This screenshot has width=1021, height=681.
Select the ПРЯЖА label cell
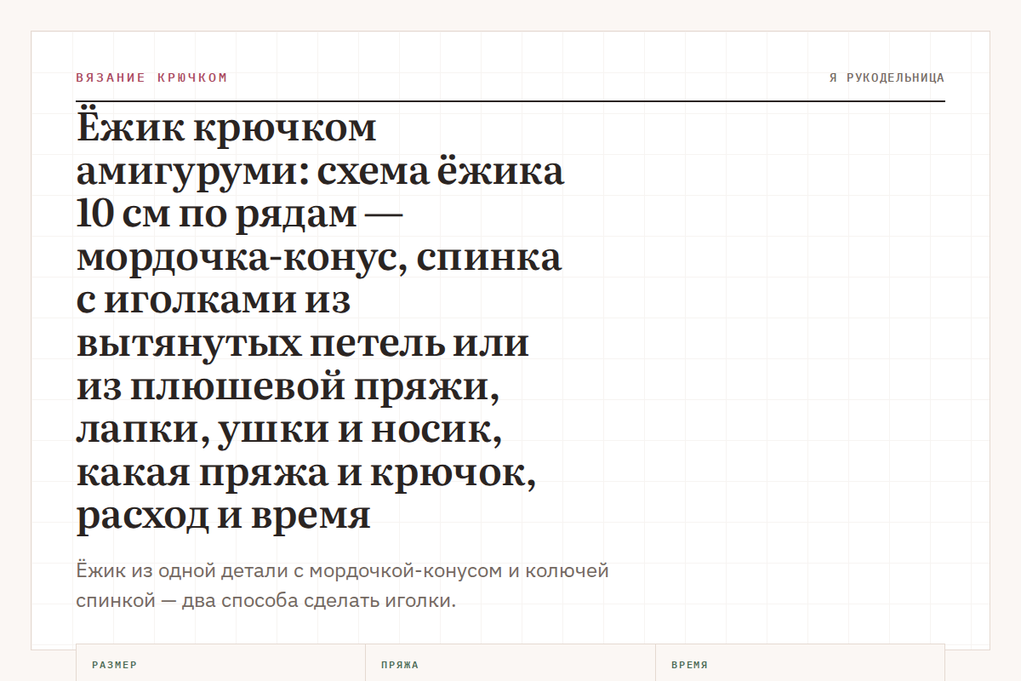pyautogui.click(x=510, y=663)
